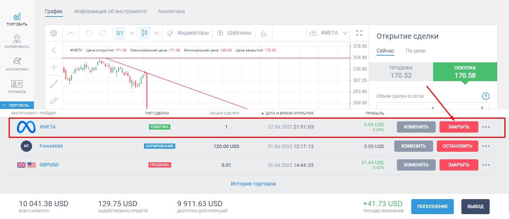
Task: Toggle fullscreen chart view icon
Action: click(359, 33)
